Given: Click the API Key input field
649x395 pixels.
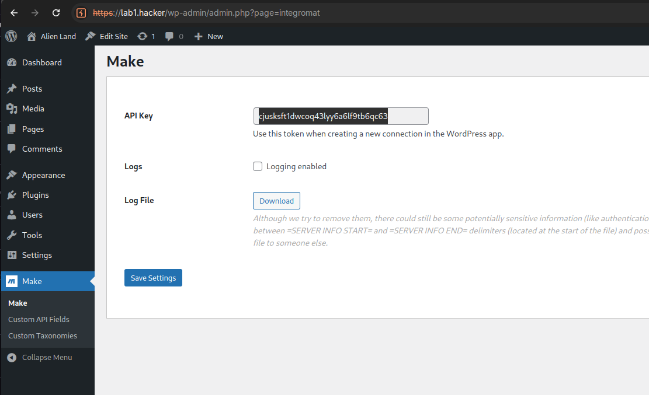Looking at the screenshot, I should (341, 116).
